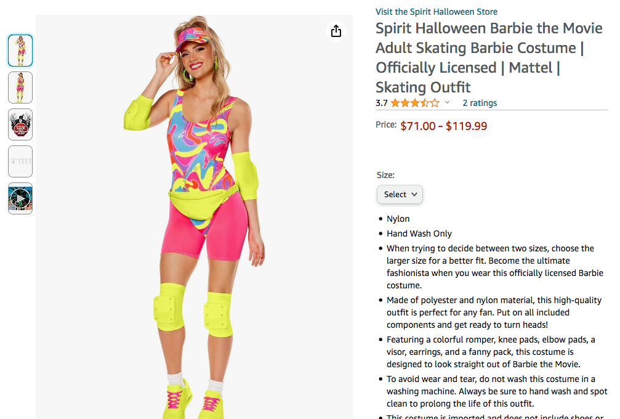Click the 3.7 rating number

(x=382, y=103)
